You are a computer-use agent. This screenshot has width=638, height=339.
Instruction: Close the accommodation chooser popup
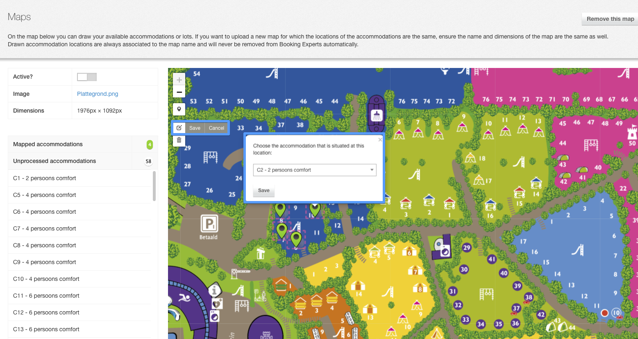pyautogui.click(x=380, y=140)
